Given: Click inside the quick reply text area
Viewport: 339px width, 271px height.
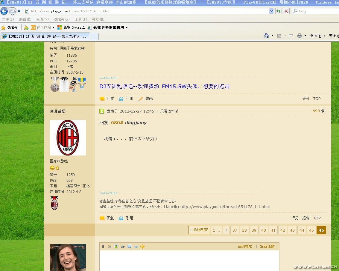Looking at the screenshot, I should (189, 260).
